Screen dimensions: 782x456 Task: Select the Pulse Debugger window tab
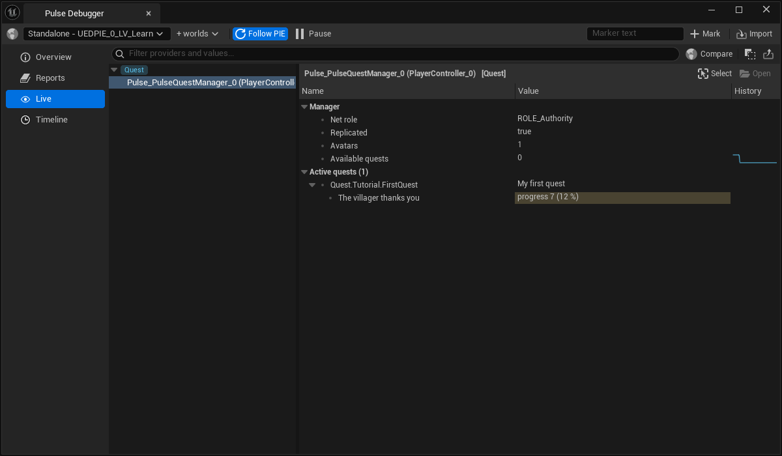[92, 13]
